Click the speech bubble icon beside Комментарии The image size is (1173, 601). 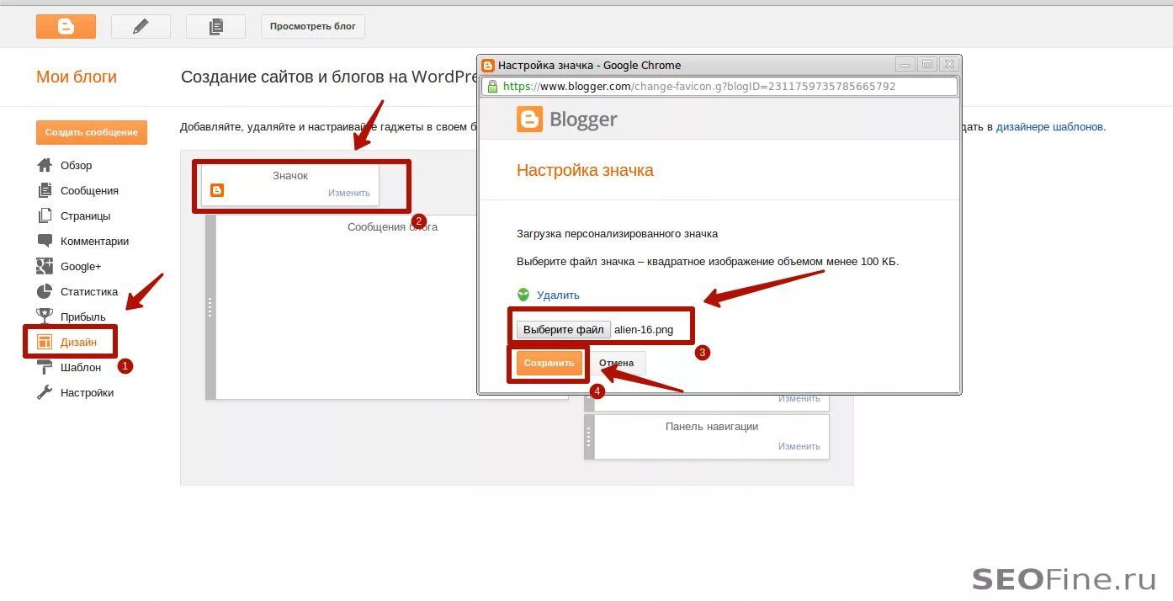point(45,241)
